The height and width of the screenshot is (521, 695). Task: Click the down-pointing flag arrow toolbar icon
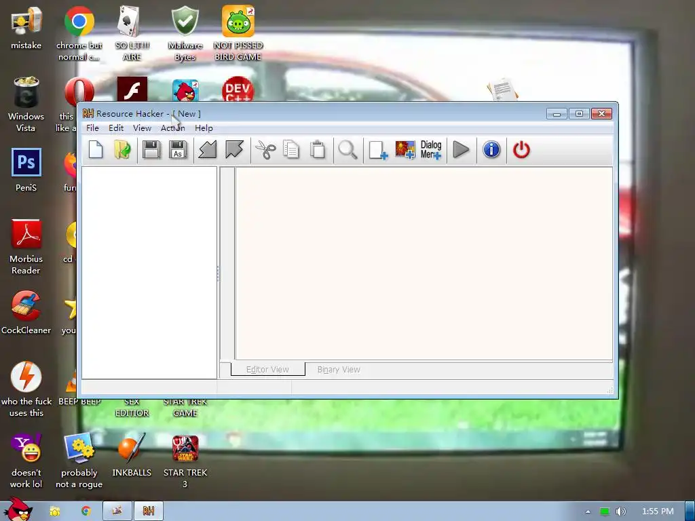pyautogui.click(x=234, y=150)
